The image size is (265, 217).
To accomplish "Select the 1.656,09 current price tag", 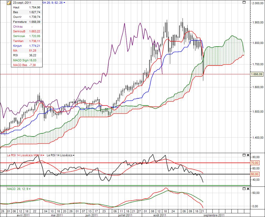I will 256,74.
